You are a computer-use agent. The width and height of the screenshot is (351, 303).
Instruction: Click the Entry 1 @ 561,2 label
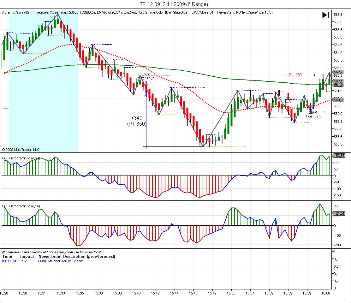(146, 76)
